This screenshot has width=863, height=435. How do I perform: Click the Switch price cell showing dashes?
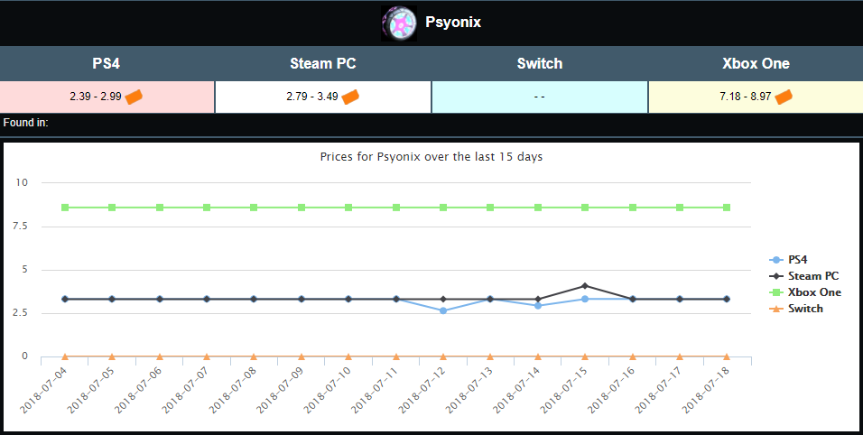[540, 97]
